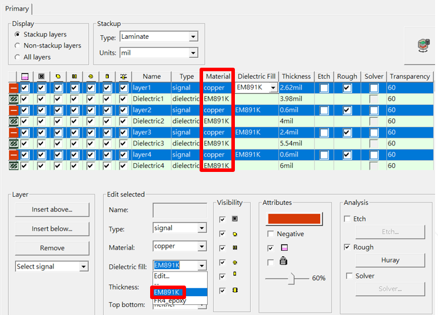
Task: Switch to the Primary tab
Action: coord(17,9)
